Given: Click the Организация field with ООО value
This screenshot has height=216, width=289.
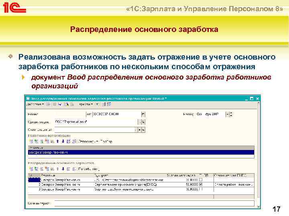Looking at the screenshot, I should (96, 122).
